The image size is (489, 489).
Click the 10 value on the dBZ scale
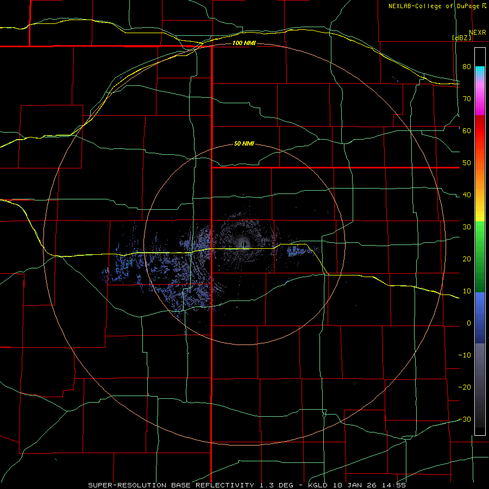click(467, 291)
